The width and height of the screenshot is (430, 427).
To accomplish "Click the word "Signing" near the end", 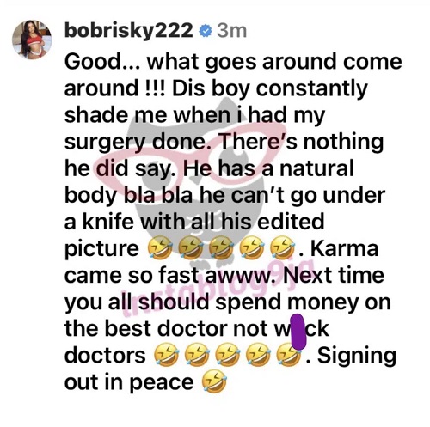I will click(x=357, y=357).
